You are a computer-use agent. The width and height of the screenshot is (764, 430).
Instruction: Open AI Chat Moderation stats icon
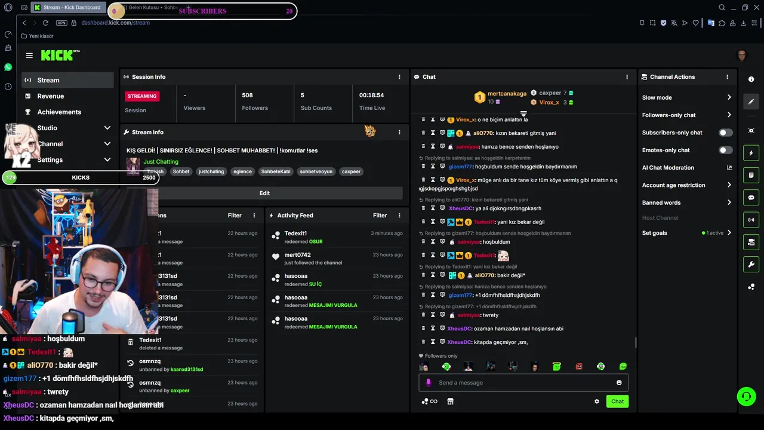[x=729, y=168]
